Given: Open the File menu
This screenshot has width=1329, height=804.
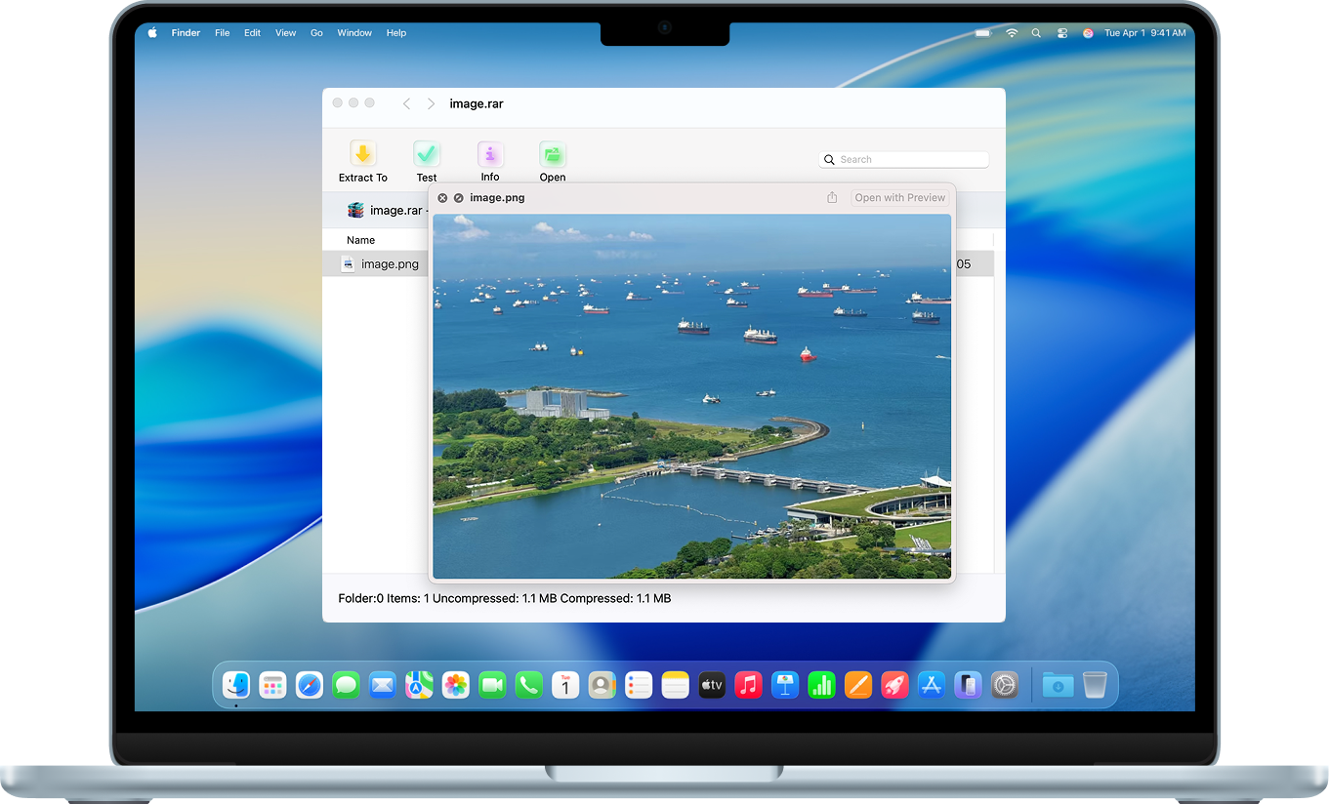Looking at the screenshot, I should tap(222, 33).
